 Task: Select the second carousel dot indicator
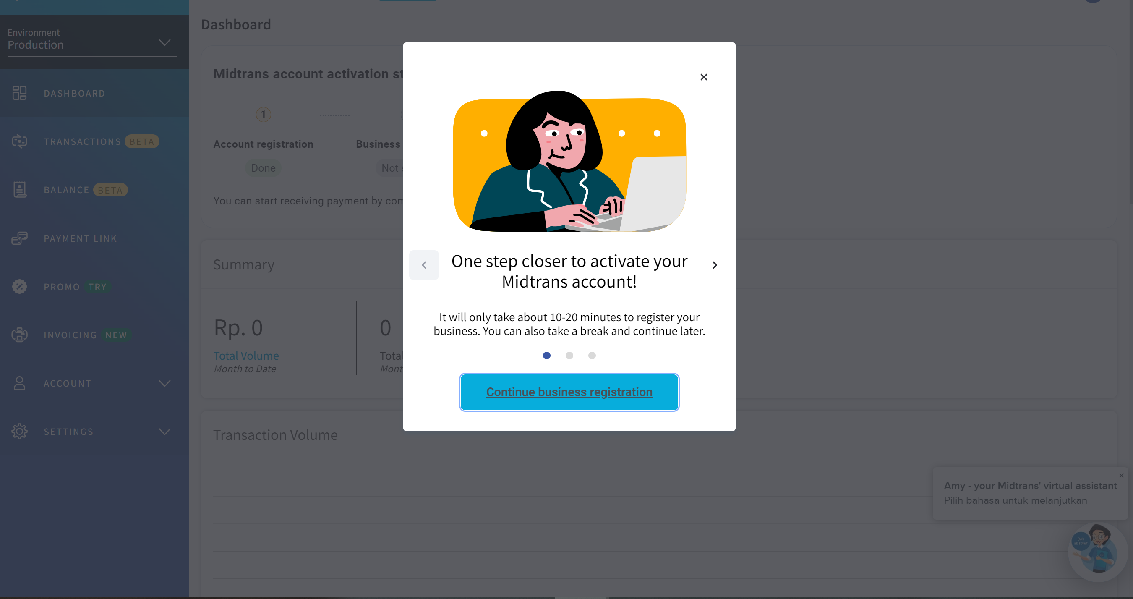pos(569,355)
